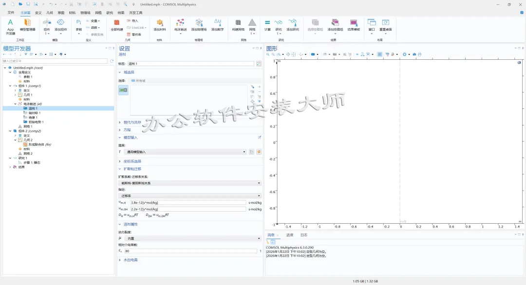Click the refresh icon beside filter text box

(112, 61)
